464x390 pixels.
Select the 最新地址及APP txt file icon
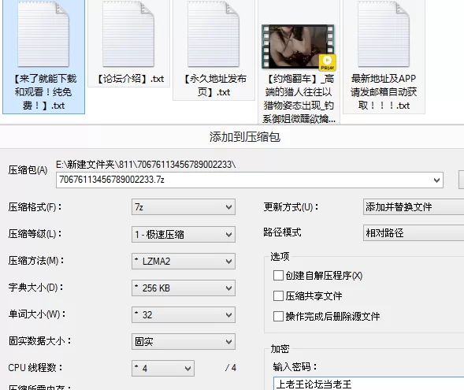[384, 35]
